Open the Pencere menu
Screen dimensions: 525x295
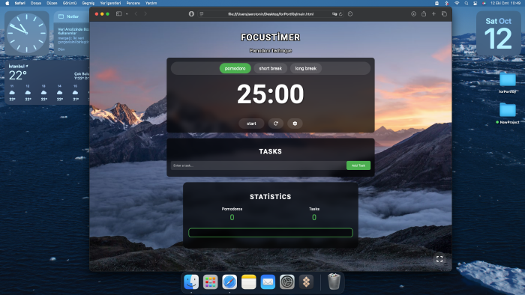click(133, 3)
